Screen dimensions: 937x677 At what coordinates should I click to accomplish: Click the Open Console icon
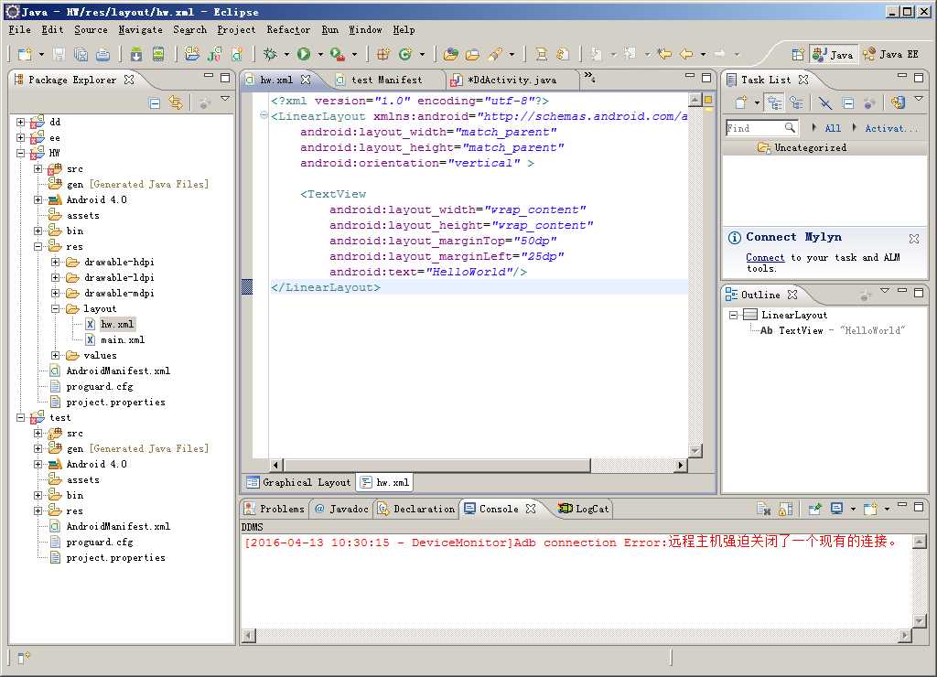(x=870, y=509)
